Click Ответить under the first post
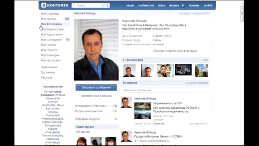Image resolution: width=259 pixels, height=146 pixels. tap(159, 124)
